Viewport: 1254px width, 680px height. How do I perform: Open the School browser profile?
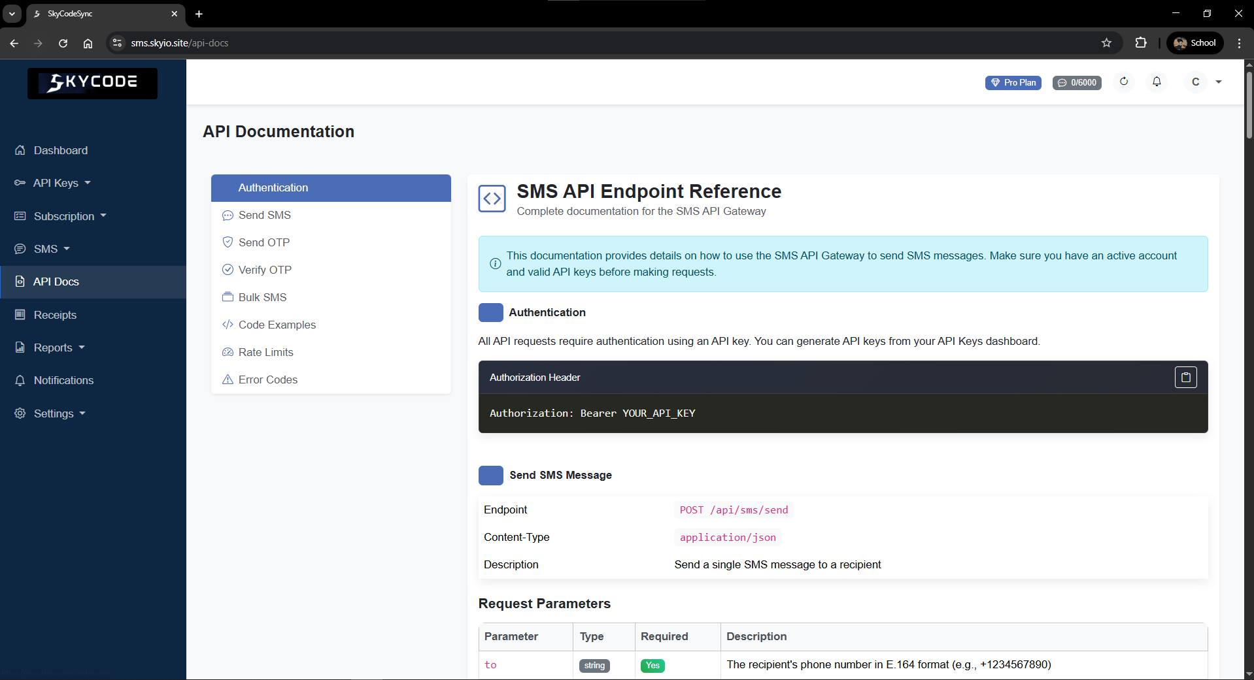pyautogui.click(x=1195, y=43)
